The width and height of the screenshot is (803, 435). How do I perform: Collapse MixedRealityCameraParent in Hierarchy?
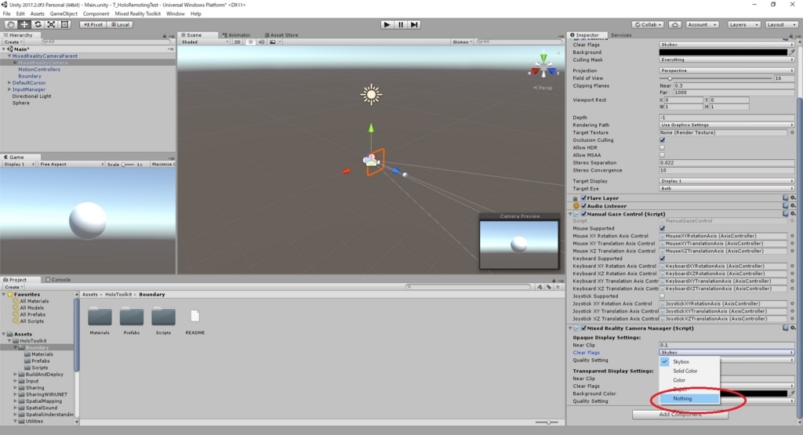[9, 56]
